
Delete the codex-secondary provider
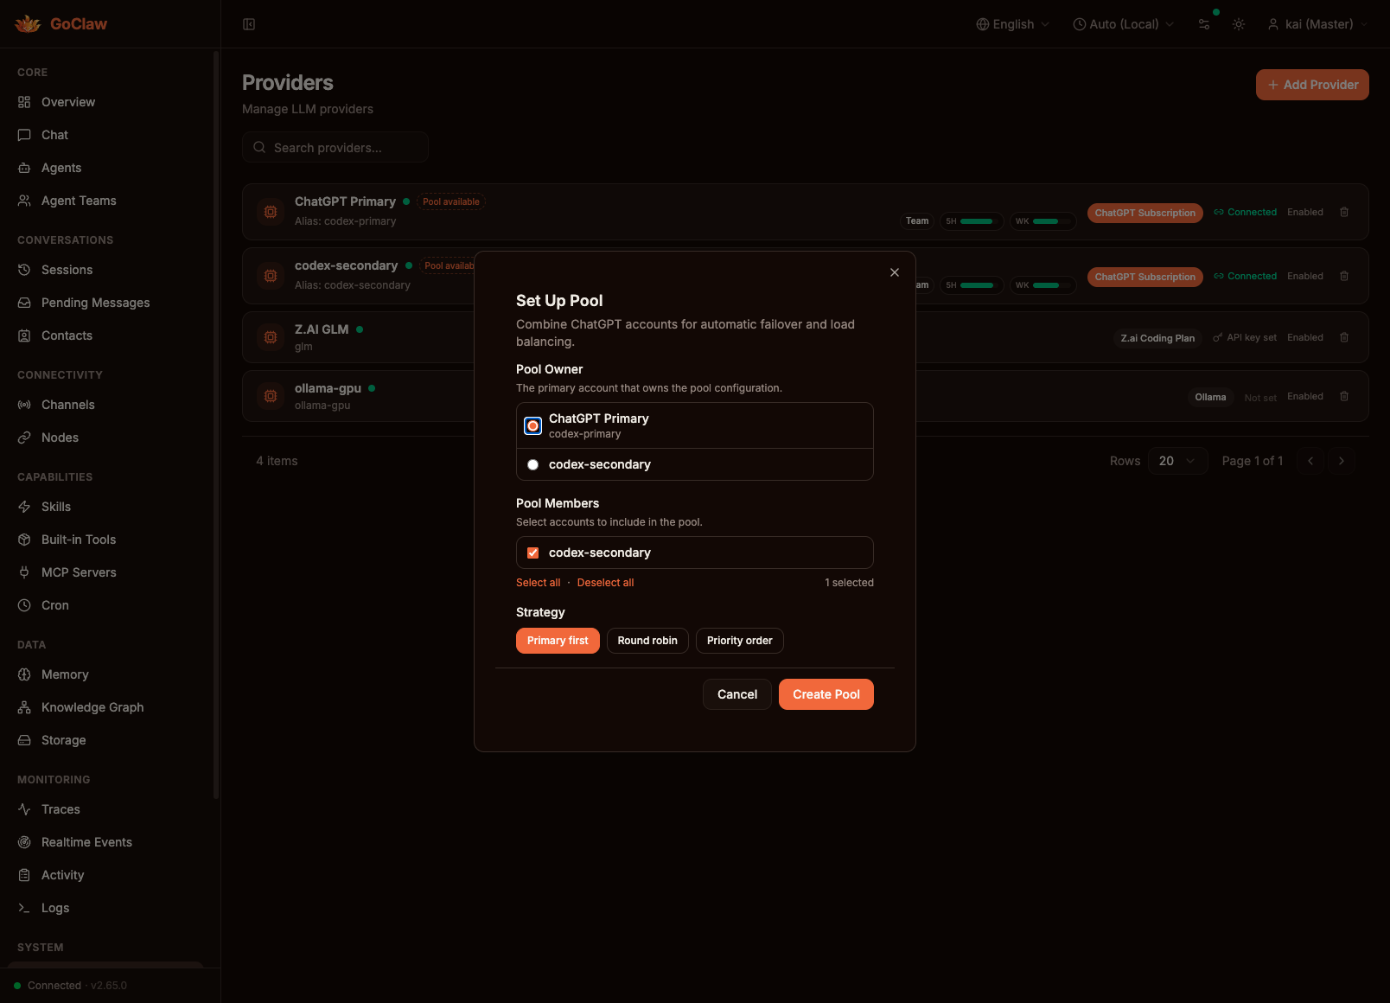point(1344,276)
